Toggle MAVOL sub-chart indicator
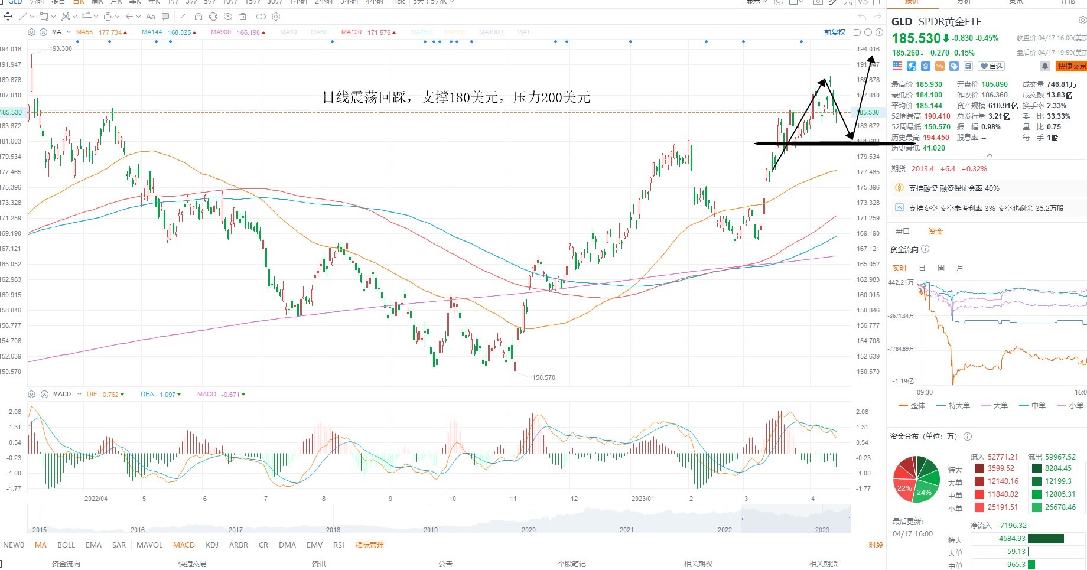The width and height of the screenshot is (1087, 570). [149, 545]
